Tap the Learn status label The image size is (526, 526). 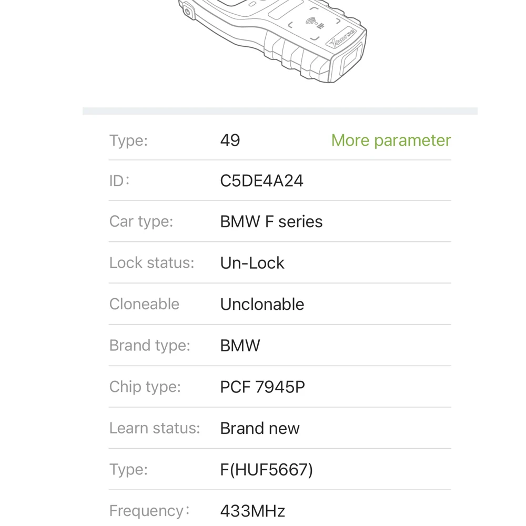tap(155, 428)
